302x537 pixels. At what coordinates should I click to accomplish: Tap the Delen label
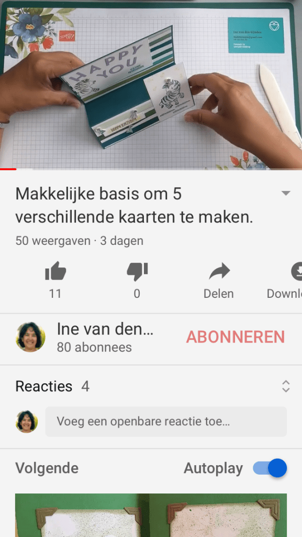pos(219,294)
